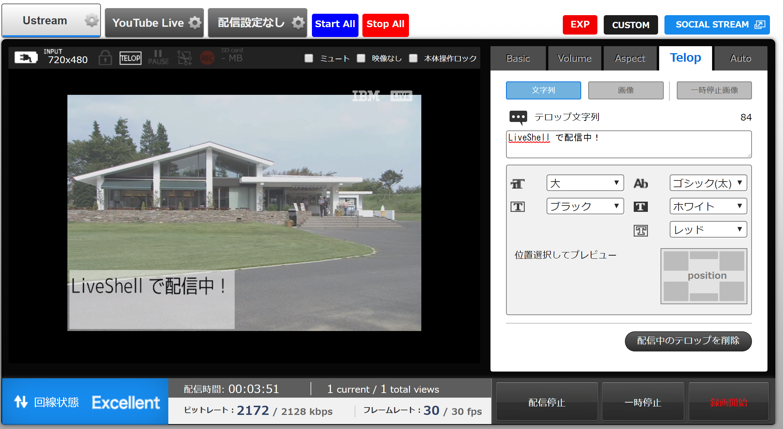Click the ビットレート 2172 value
Image resolution: width=783 pixels, height=429 pixels.
pos(253,411)
